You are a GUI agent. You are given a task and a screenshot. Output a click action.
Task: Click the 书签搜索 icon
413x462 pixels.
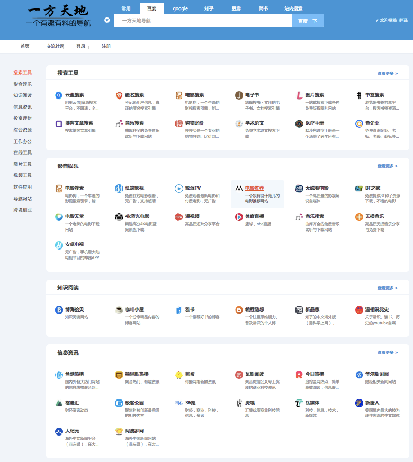tap(359, 95)
